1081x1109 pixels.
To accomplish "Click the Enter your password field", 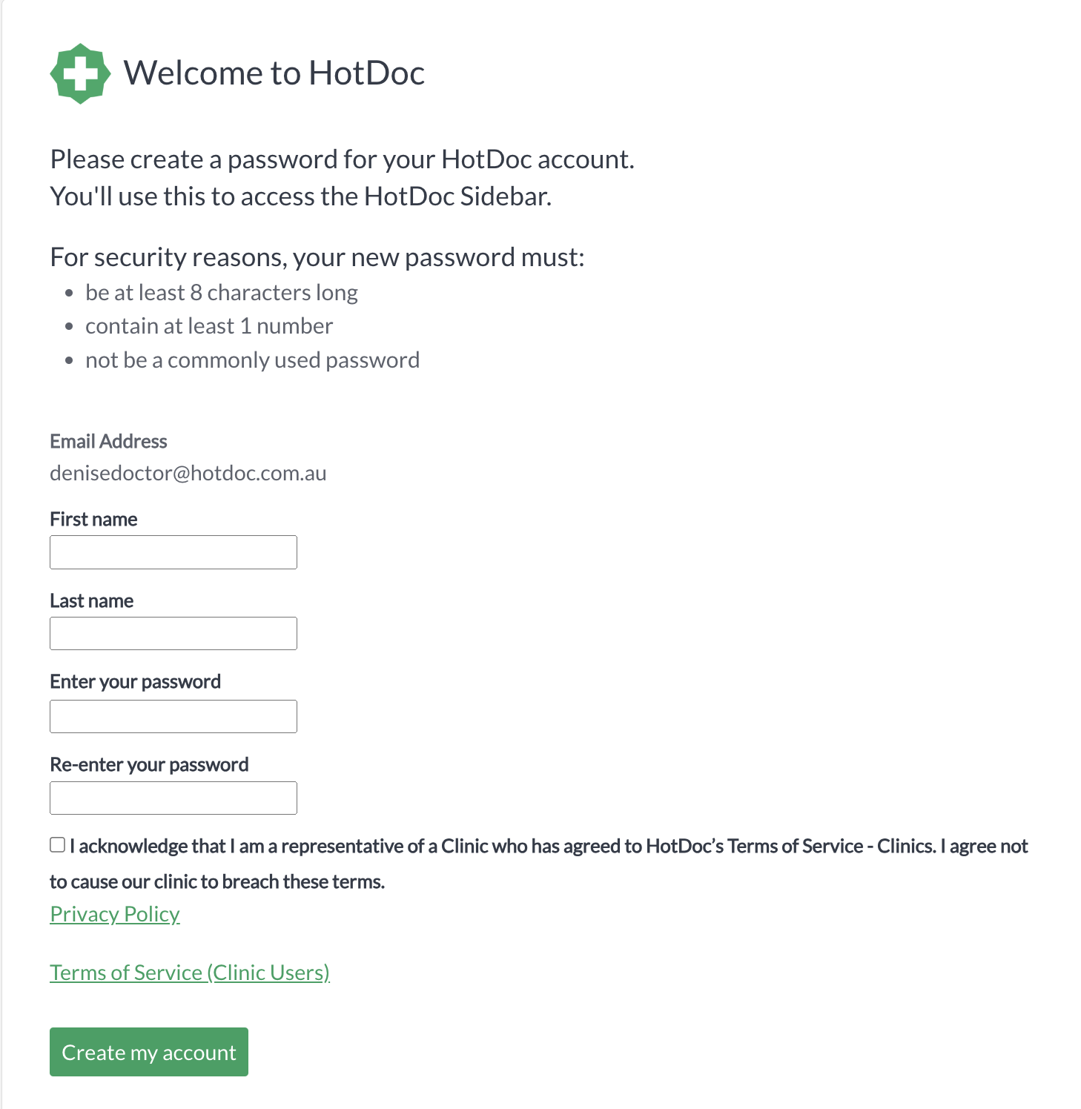I will (x=173, y=716).
